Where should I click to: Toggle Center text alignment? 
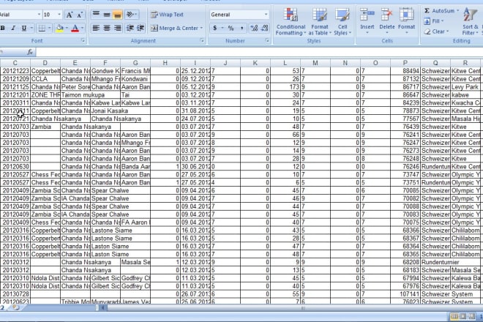(x=107, y=29)
